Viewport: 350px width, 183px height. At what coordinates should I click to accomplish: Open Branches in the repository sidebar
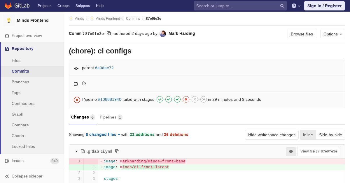pyautogui.click(x=20, y=82)
